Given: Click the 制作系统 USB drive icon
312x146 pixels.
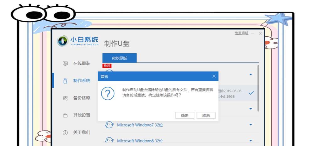Looking at the screenshot, I should pos(65,81).
